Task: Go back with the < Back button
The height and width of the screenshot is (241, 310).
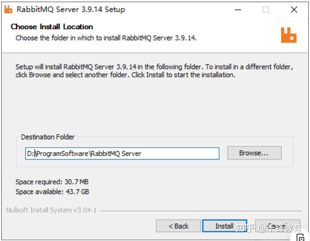Action: [178, 226]
